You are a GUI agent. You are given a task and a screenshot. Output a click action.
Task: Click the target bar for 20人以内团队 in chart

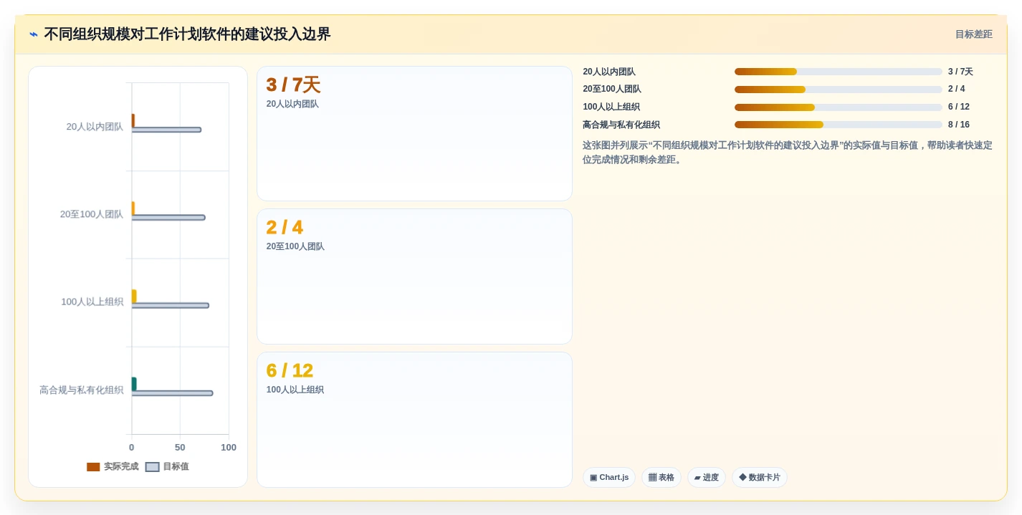pos(166,130)
